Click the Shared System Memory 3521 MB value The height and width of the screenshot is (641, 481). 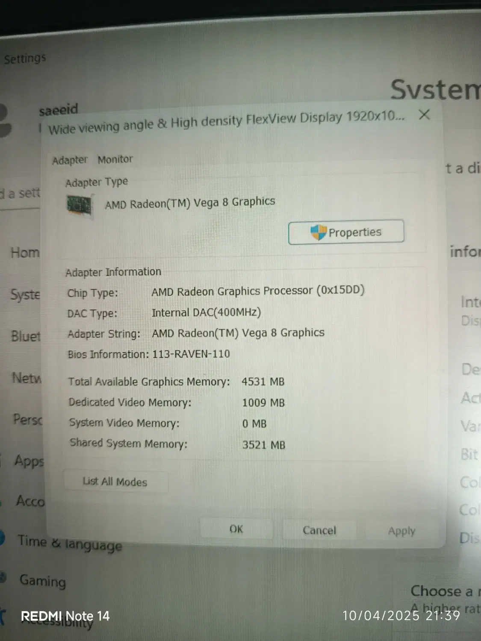(x=264, y=445)
